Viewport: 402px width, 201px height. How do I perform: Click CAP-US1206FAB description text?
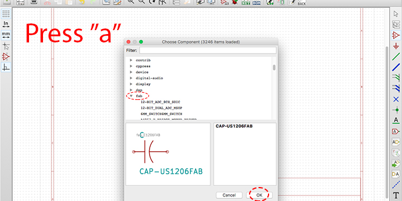(x=234, y=126)
